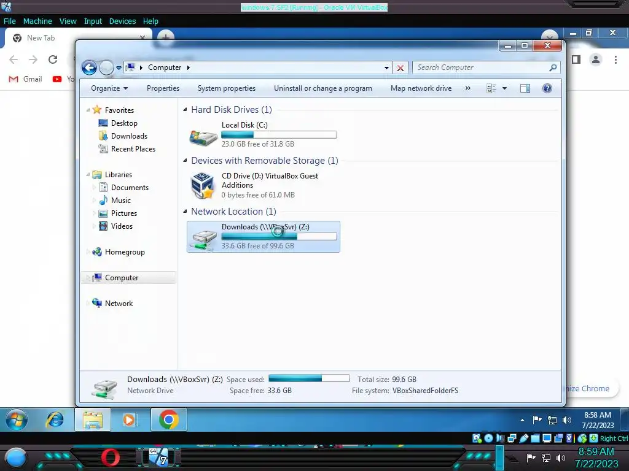The image size is (629, 471).
Task: Click the blue Help question mark icon
Action: click(x=547, y=88)
